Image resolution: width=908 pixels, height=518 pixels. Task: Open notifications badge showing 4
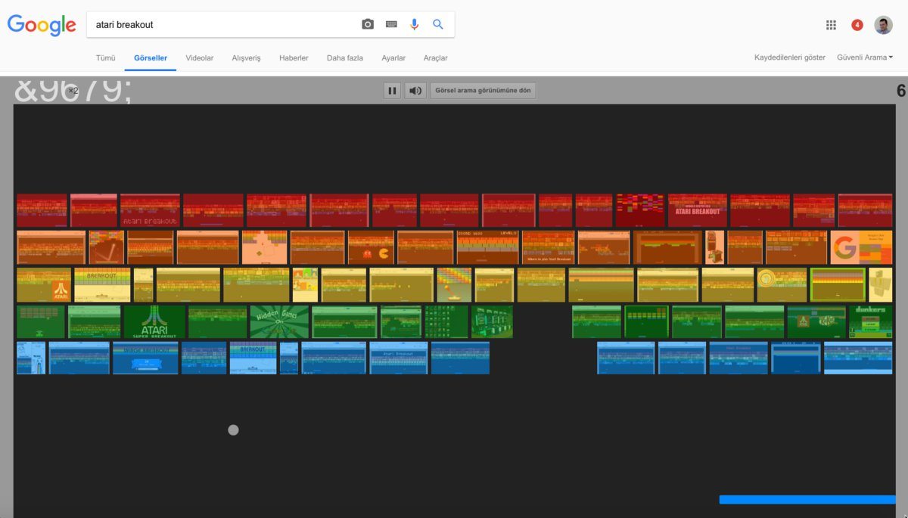[857, 25]
